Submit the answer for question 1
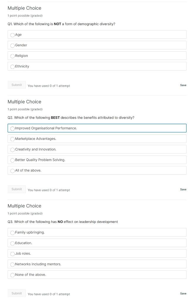This screenshot has height=300, width=195. (16, 85)
